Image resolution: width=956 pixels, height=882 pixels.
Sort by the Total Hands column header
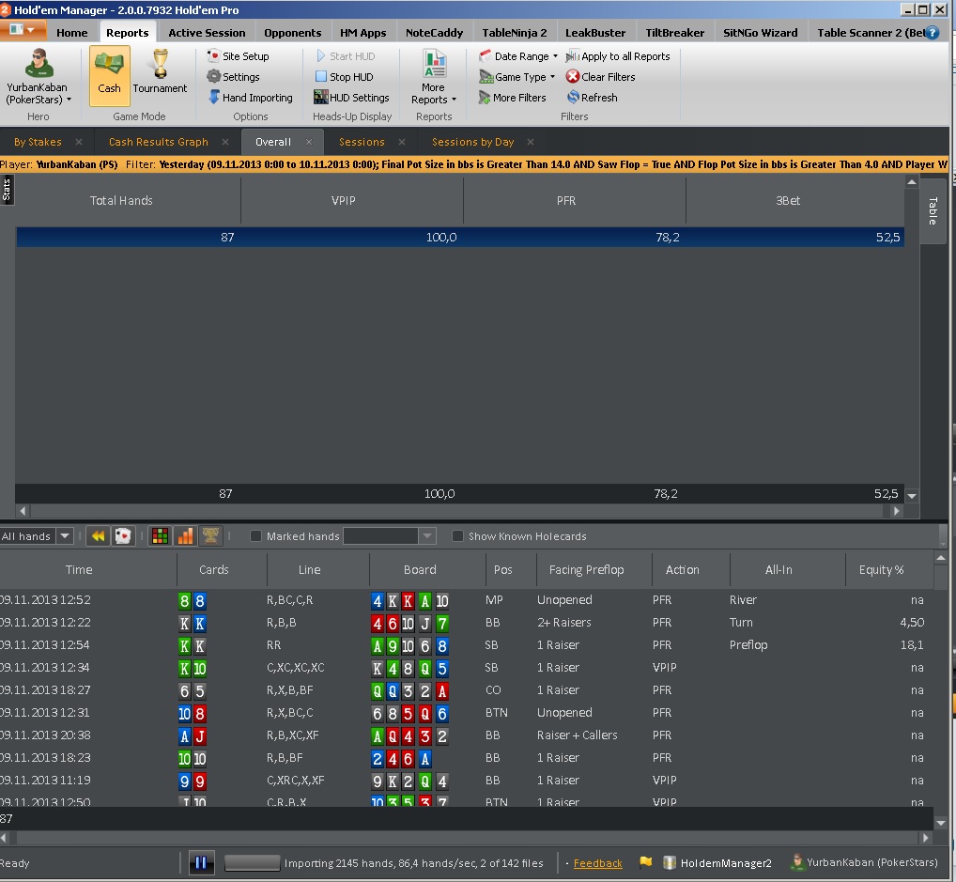click(121, 201)
